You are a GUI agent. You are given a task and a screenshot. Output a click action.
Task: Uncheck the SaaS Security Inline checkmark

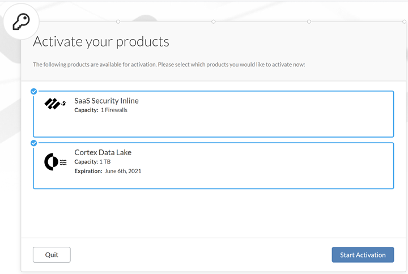tap(33, 91)
